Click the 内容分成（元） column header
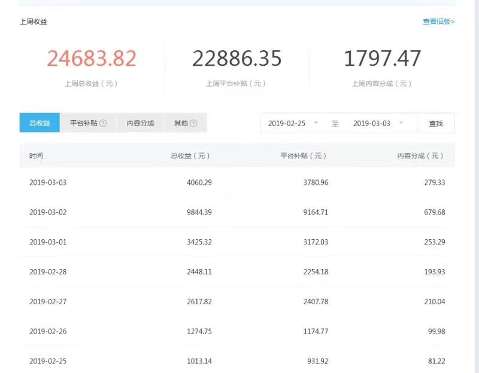This screenshot has width=479, height=373. (420, 156)
